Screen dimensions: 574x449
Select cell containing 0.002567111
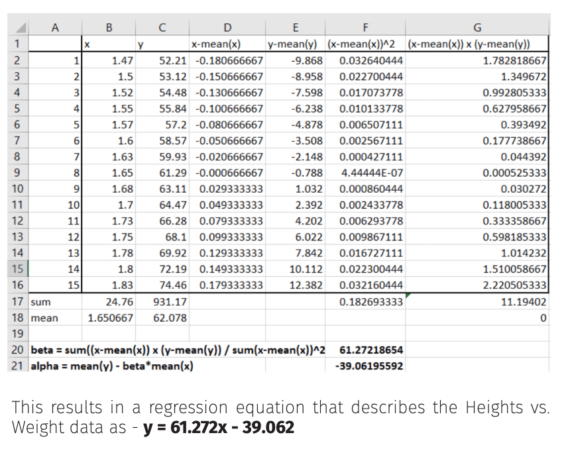365,141
